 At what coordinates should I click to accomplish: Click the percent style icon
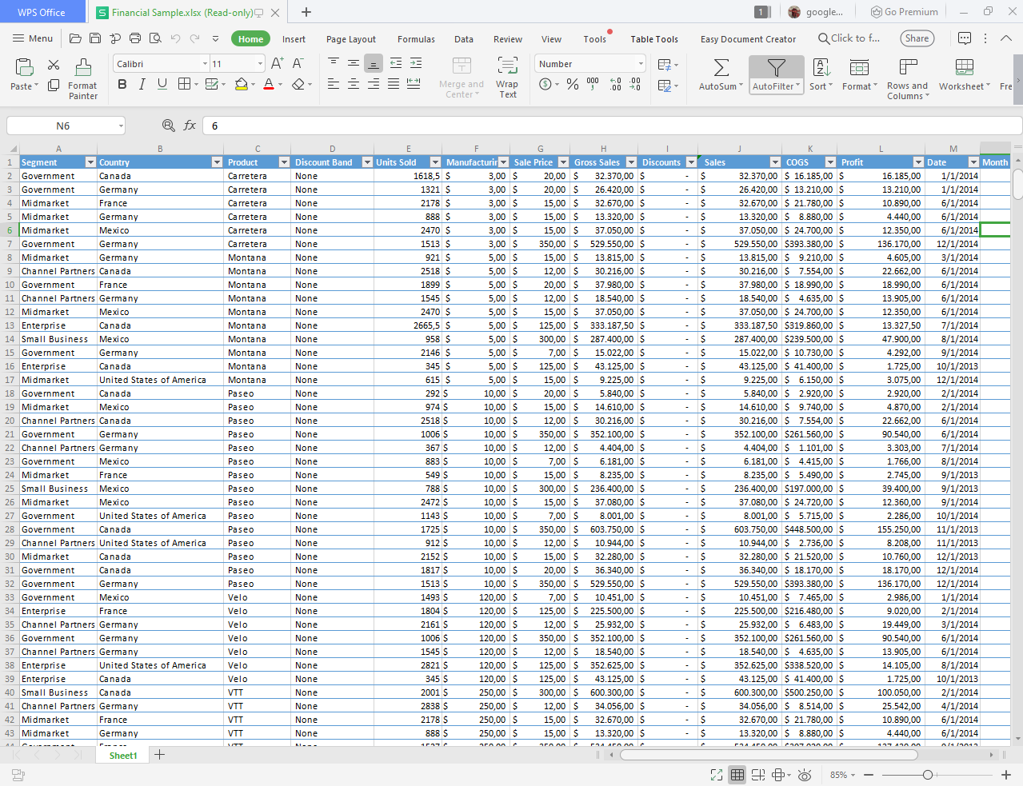(x=573, y=84)
